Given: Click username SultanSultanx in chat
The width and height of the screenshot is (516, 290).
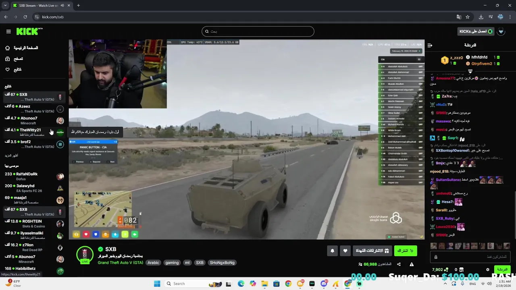Looking at the screenshot, I should pyautogui.click(x=448, y=180).
